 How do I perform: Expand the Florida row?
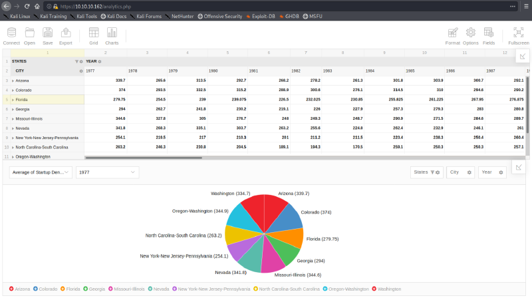(x=13, y=100)
